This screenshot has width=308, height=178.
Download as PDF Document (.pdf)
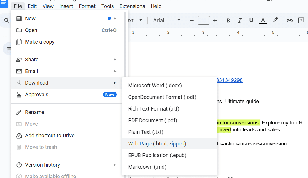click(x=170, y=120)
